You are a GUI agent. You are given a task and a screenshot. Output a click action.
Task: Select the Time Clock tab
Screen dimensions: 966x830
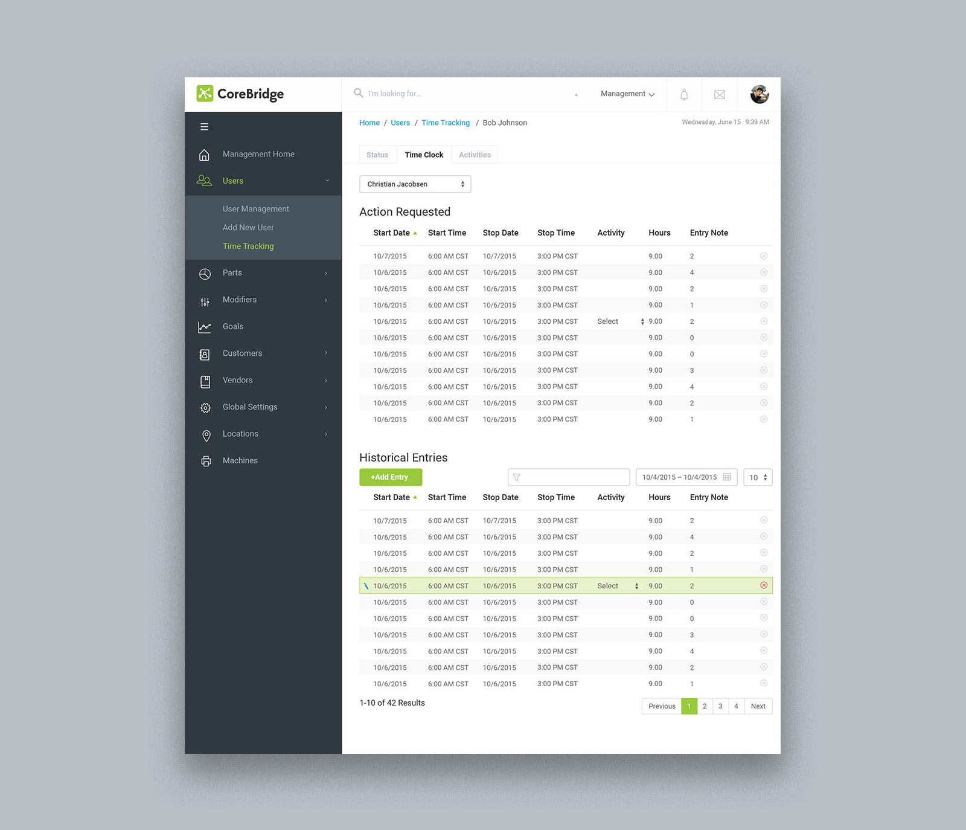424,155
